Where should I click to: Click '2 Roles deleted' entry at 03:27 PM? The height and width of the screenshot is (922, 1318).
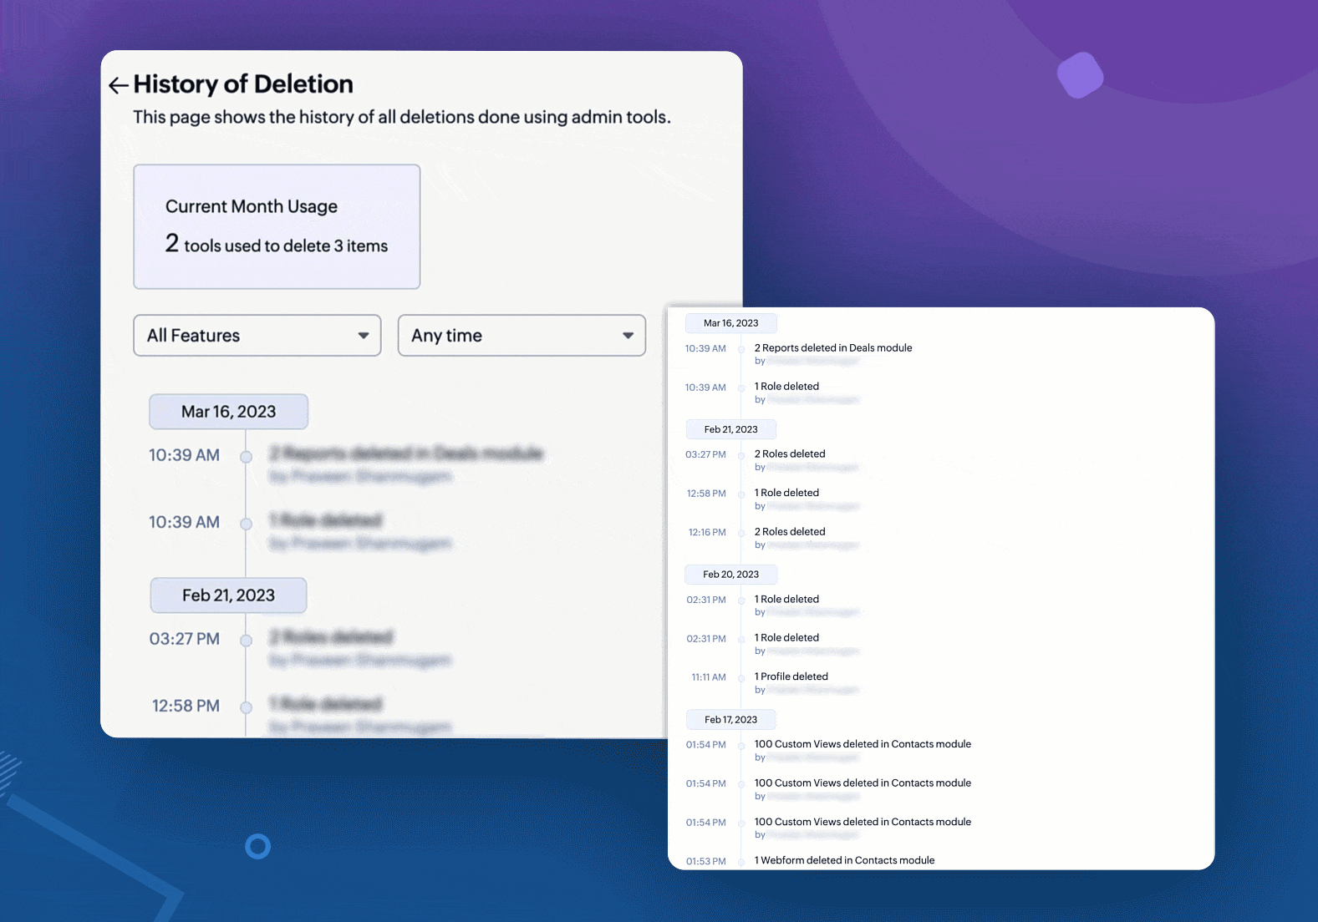coord(790,454)
